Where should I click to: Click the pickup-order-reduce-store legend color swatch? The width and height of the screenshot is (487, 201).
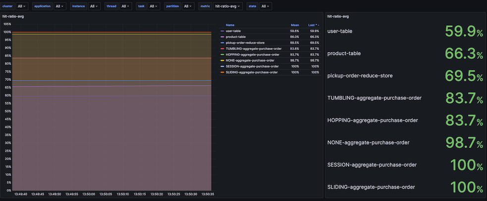(222, 43)
